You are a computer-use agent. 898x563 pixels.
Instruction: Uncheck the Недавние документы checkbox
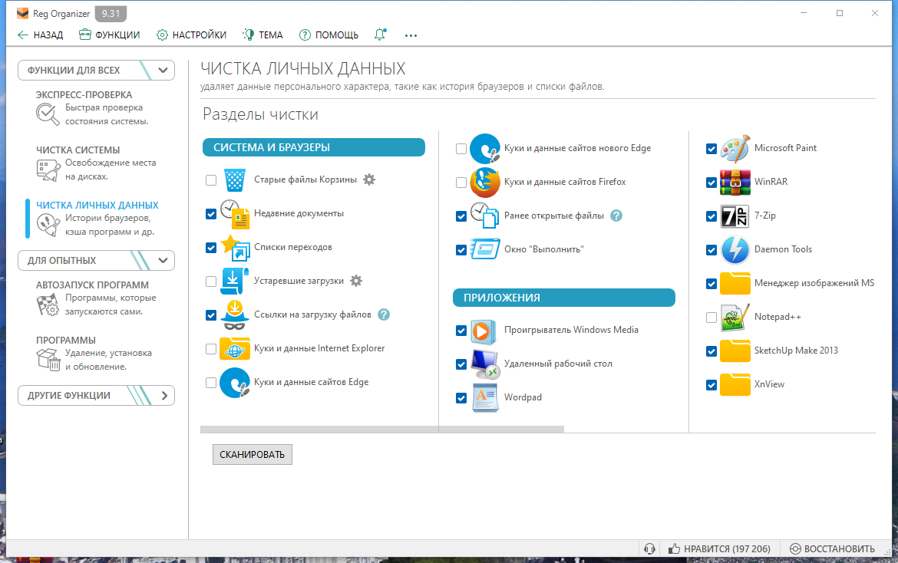211,214
